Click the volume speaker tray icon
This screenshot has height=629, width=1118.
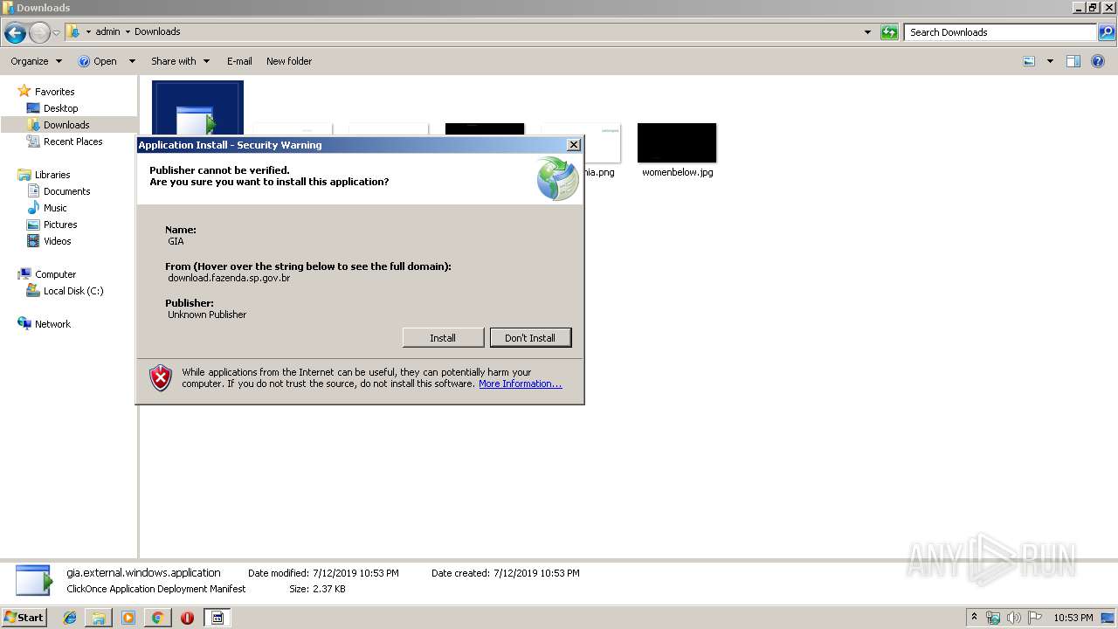1014,618
